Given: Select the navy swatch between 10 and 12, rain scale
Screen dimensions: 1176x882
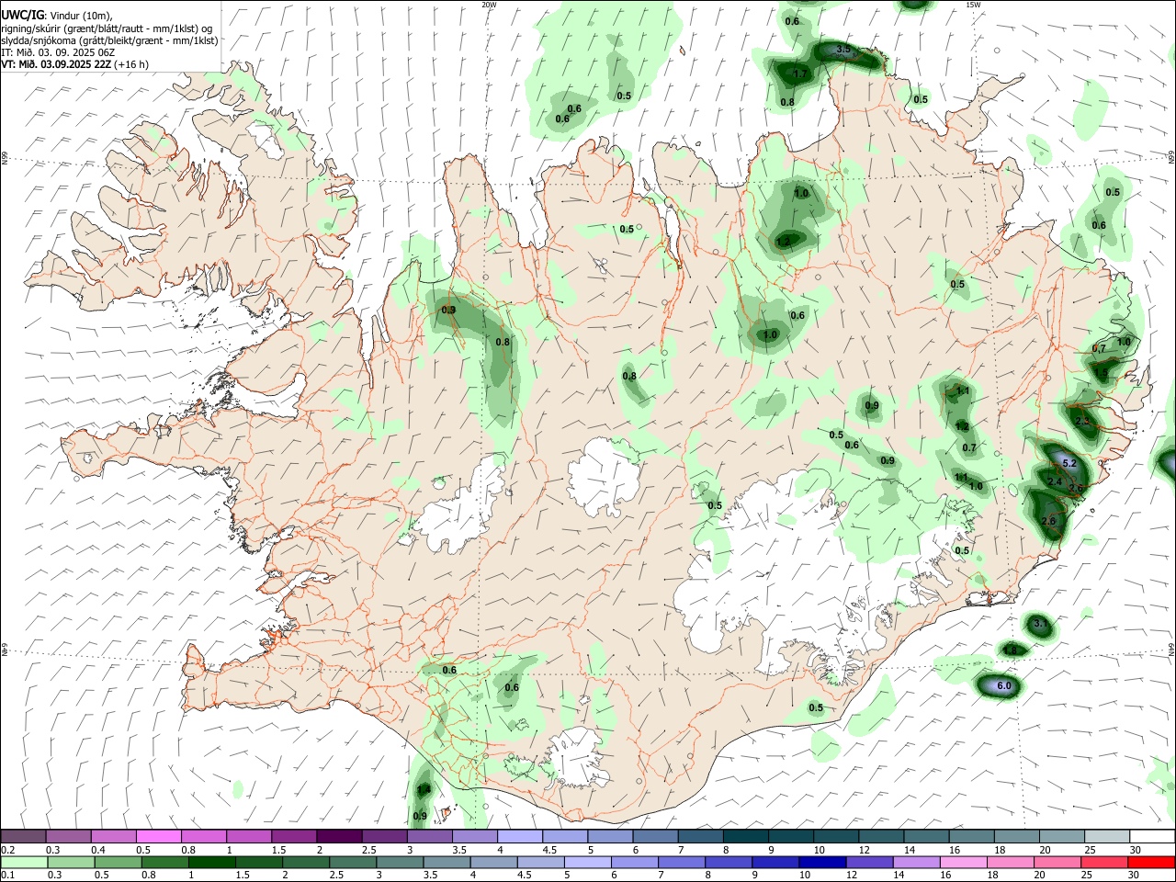Looking at the screenshot, I should [820, 863].
